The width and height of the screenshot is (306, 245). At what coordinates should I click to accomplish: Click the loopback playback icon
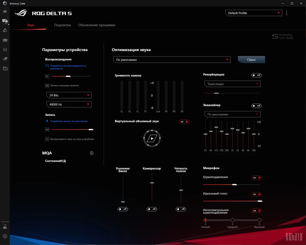pyautogui.click(x=47, y=139)
